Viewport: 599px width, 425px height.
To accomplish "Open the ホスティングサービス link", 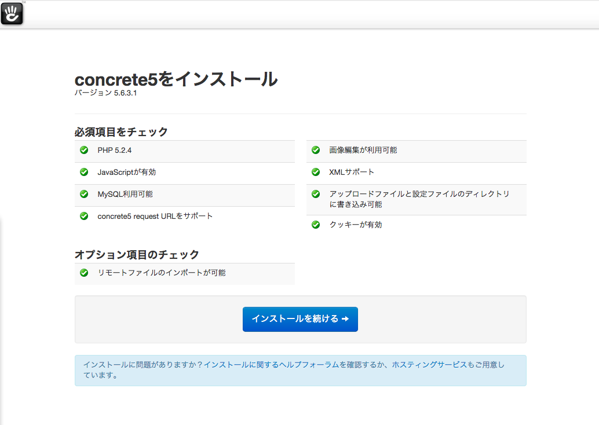I will click(429, 365).
